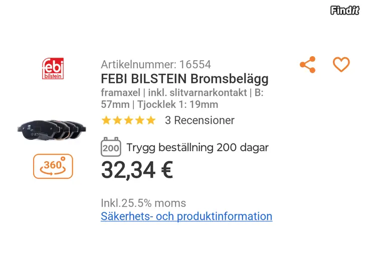Open the 3 Recensioner reviews link
The height and width of the screenshot is (274, 365).
[x=200, y=120]
